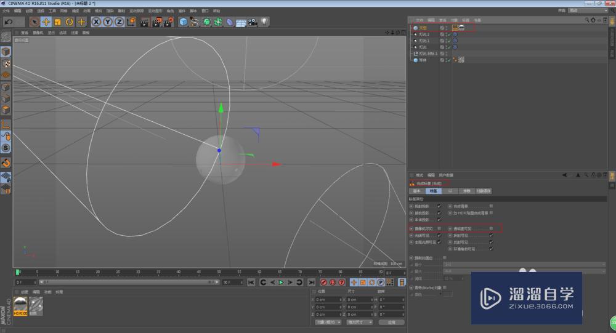
Task: Activate the Move tool
Action: point(46,22)
